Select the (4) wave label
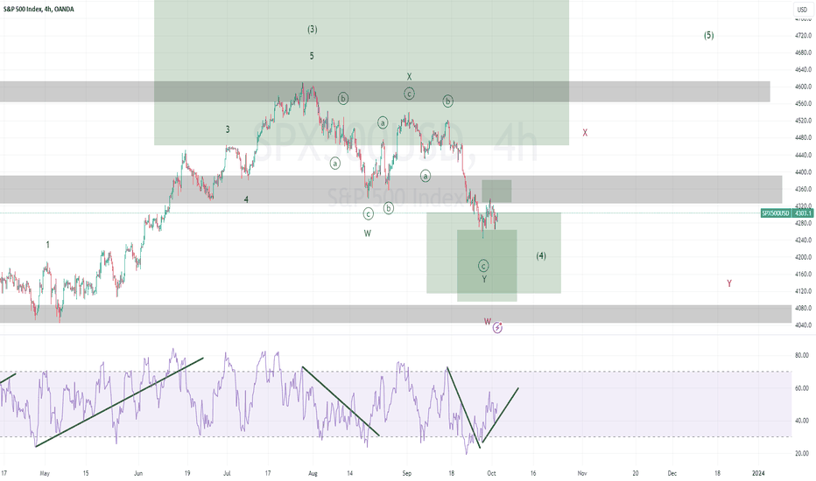The height and width of the screenshot is (481, 816). tap(541, 256)
